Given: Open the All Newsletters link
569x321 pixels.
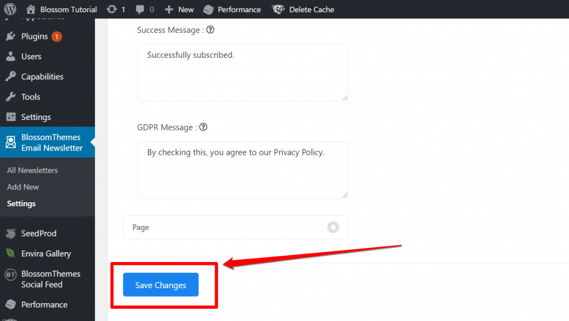Looking at the screenshot, I should pos(32,170).
